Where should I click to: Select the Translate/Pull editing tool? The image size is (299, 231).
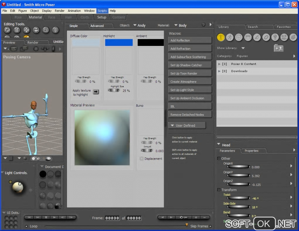pos(26,30)
